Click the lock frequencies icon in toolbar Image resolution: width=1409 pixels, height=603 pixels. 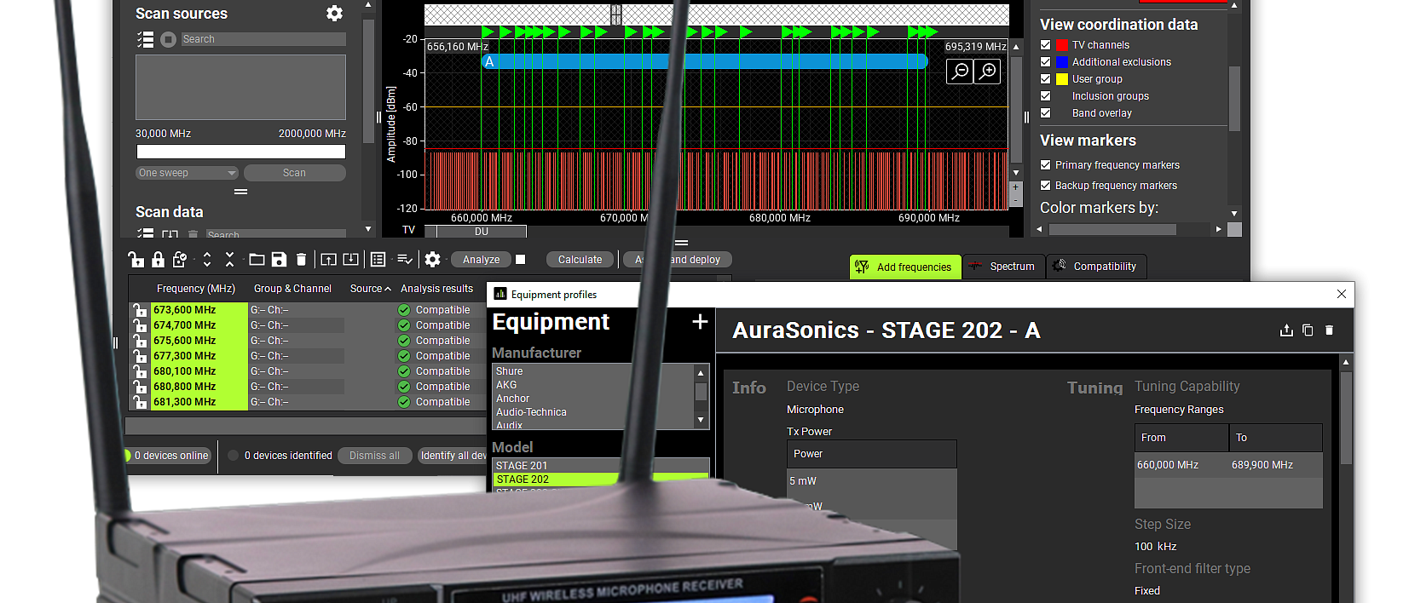(x=158, y=260)
